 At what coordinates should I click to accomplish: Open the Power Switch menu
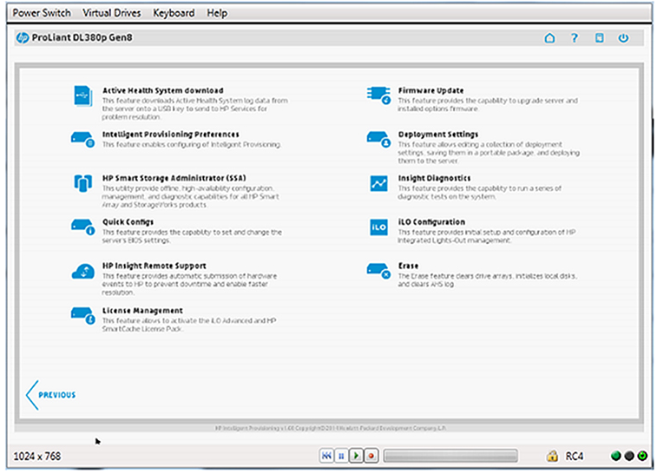(42, 13)
